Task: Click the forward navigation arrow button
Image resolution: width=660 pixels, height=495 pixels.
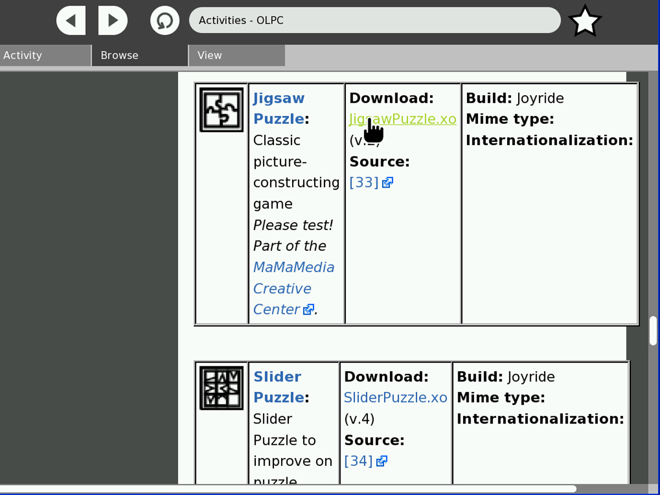Action: coord(113,21)
